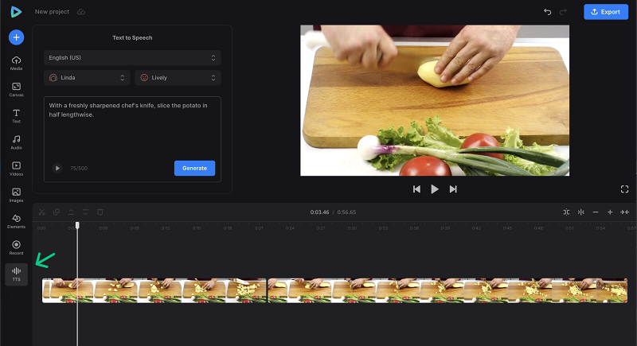Open the Linda voice dropdown
The image size is (637, 346).
point(87,77)
